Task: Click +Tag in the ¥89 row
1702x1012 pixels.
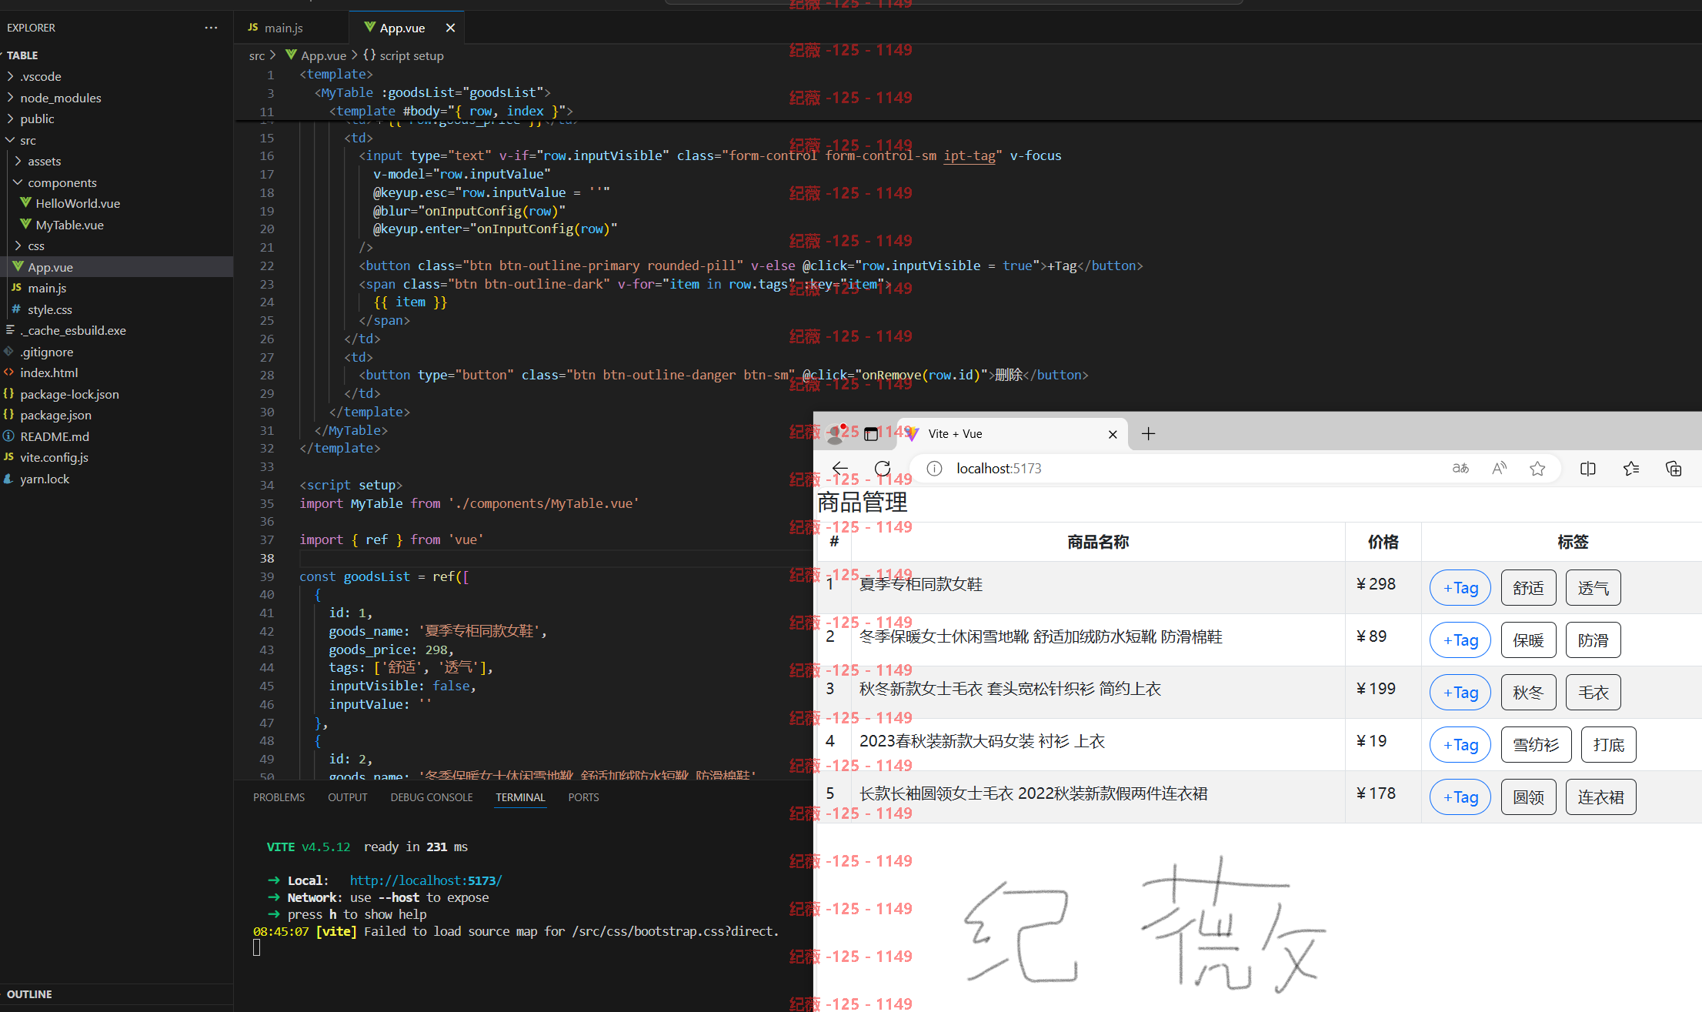Action: (1460, 640)
